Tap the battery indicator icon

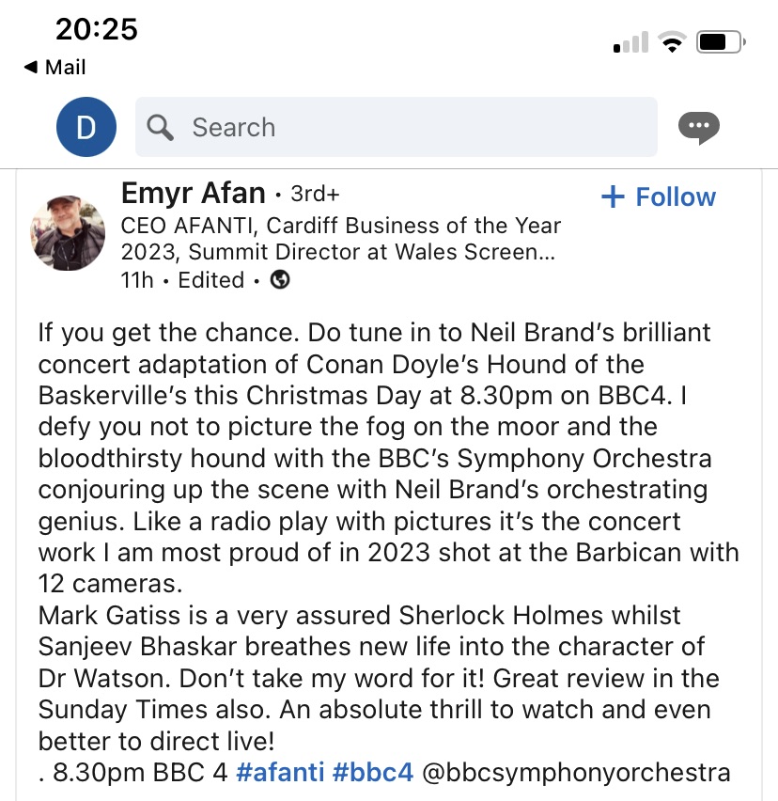click(721, 42)
